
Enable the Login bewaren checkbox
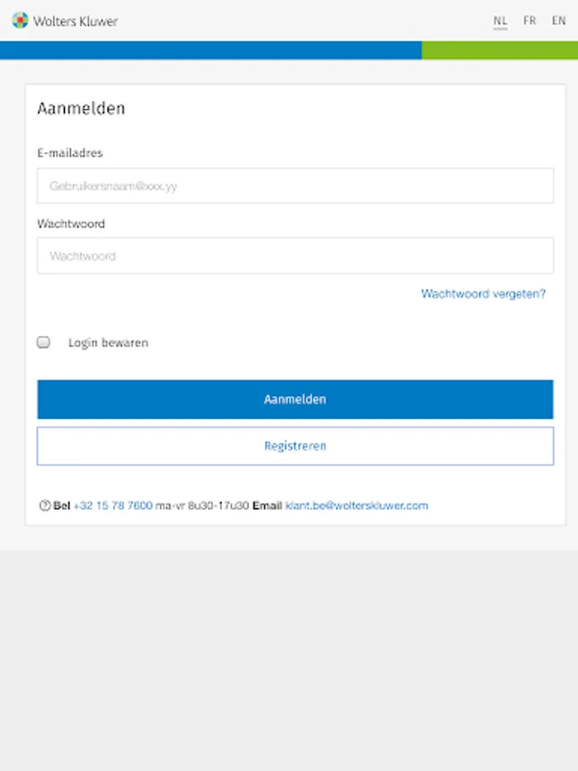click(x=44, y=343)
